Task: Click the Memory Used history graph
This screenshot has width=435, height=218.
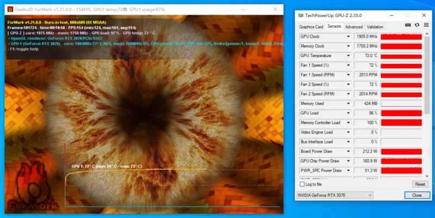Action: 401,104
